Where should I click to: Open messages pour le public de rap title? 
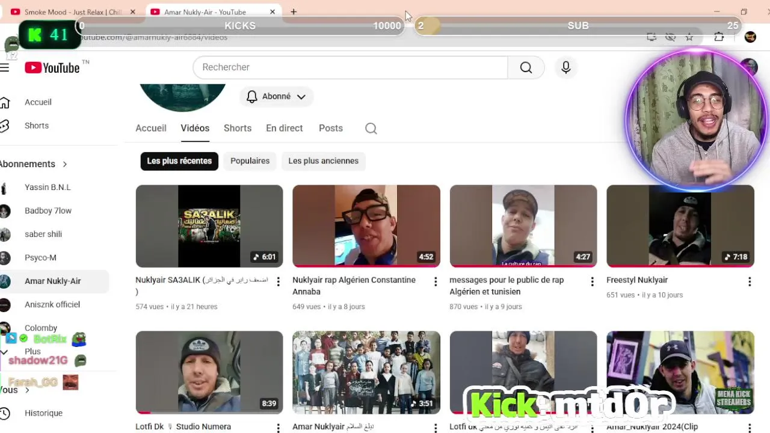507,286
